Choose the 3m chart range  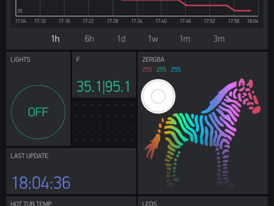219,39
